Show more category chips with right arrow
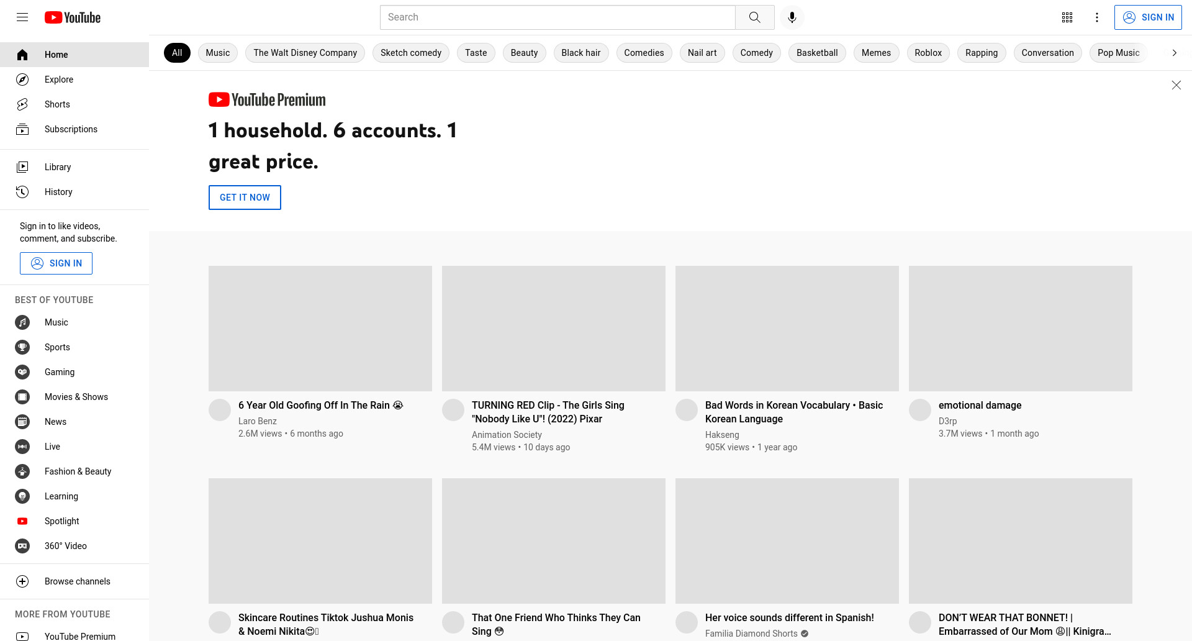The image size is (1192, 641). [x=1174, y=53]
